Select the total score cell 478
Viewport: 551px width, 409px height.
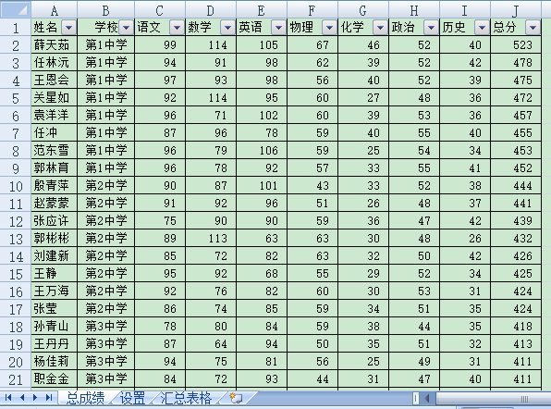(516, 62)
